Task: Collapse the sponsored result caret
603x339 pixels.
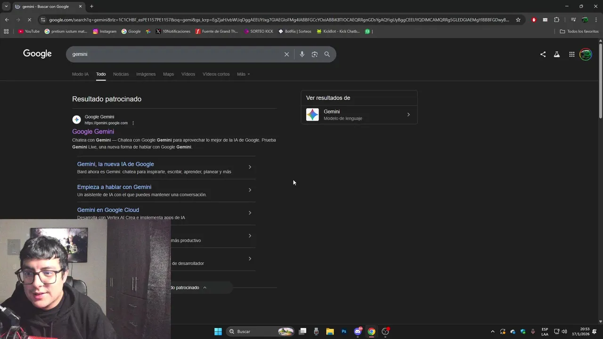Action: click(204, 288)
